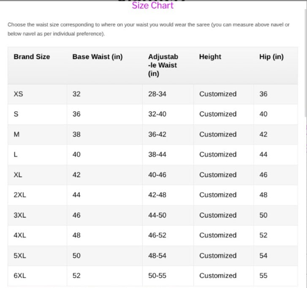Screen dimensions: 307x288
Task: Click the Hip (in) column header
Action: [x=272, y=57]
